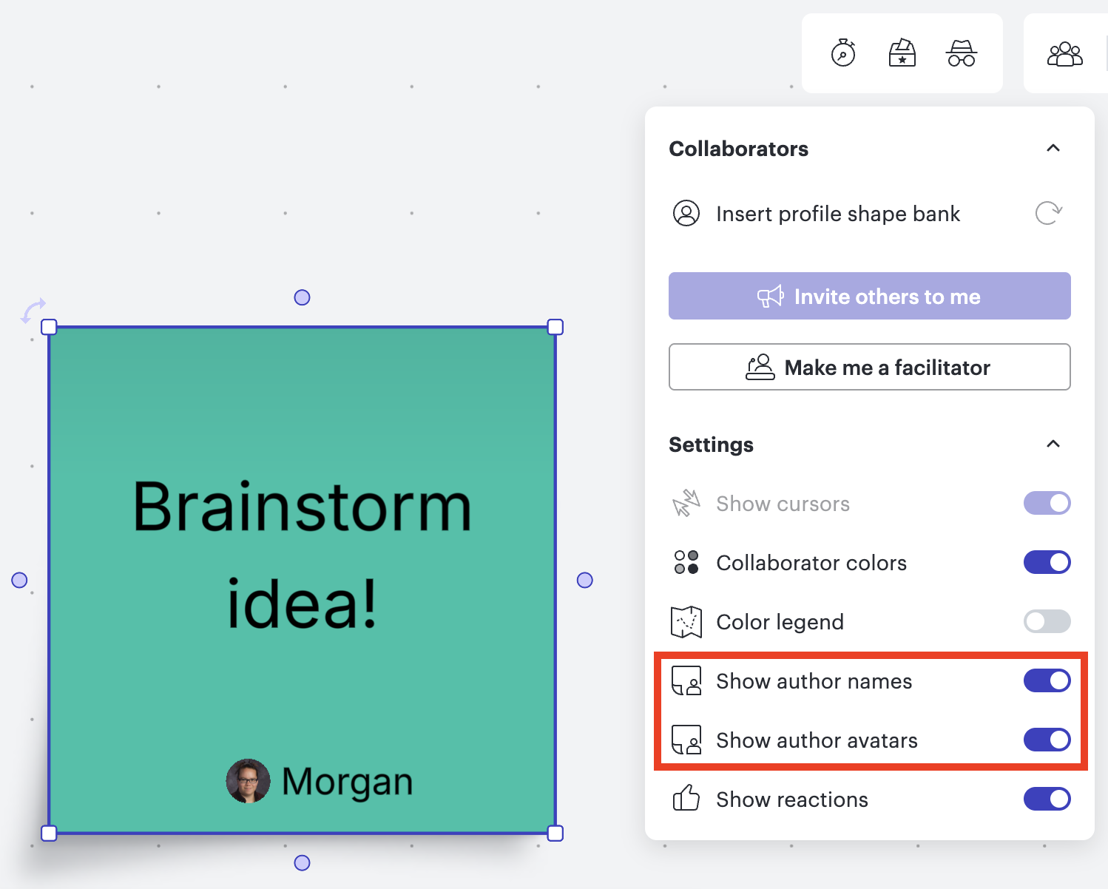Click the Show author names icon
Screen dimensions: 1108x889
[x=686, y=681]
